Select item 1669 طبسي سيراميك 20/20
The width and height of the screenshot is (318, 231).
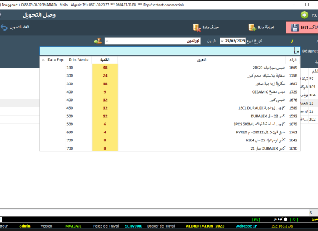(170, 68)
